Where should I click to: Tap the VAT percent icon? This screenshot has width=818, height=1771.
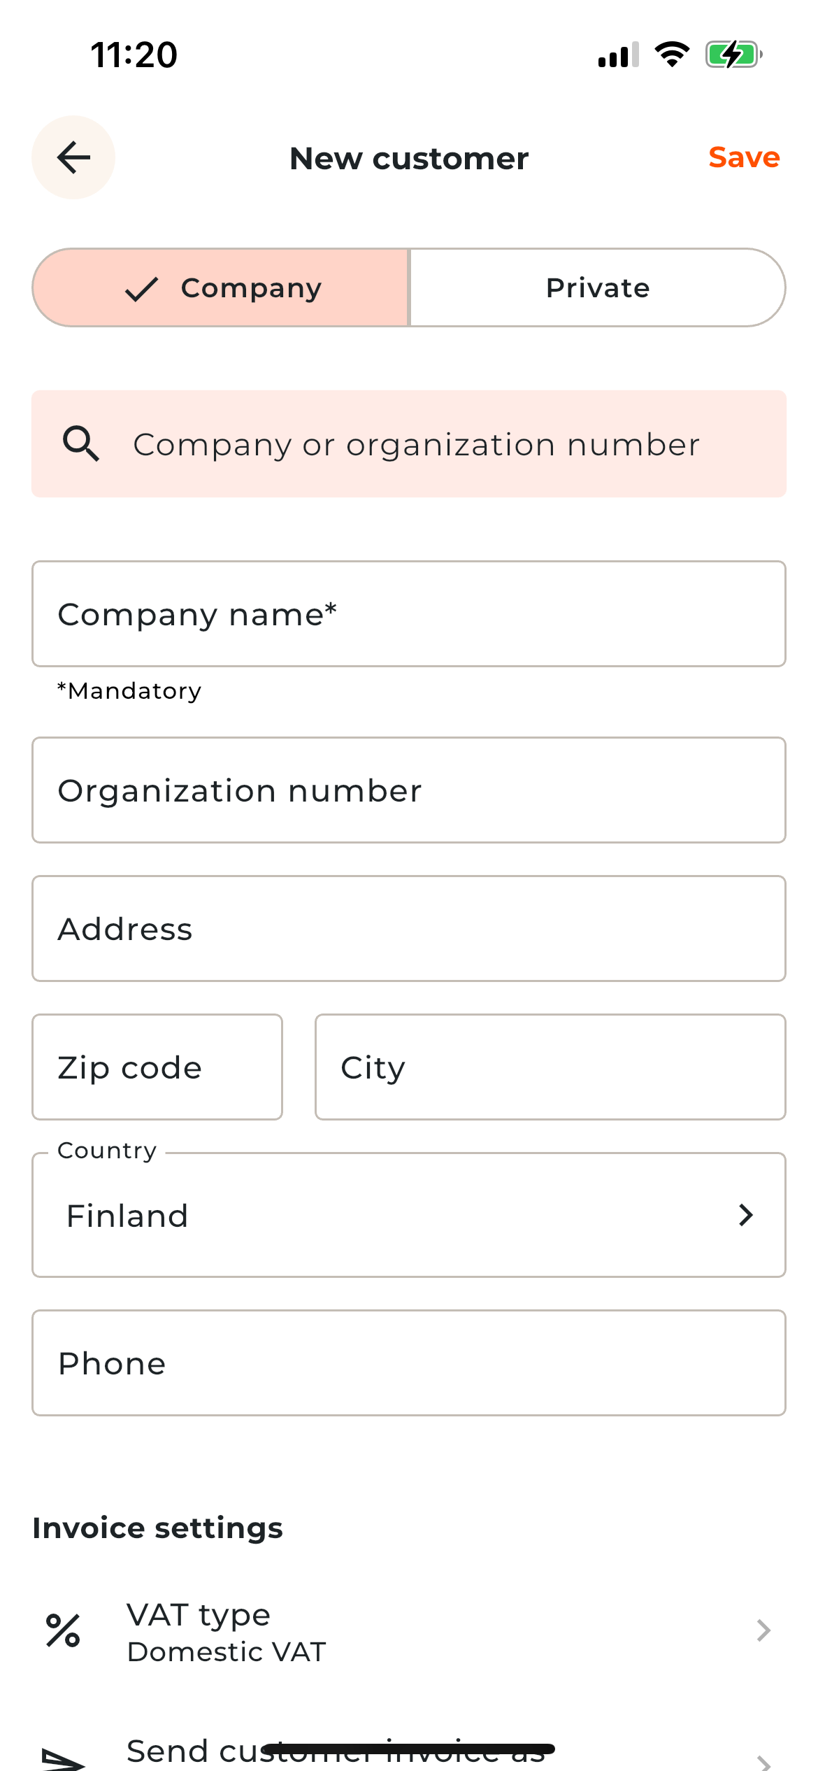pyautogui.click(x=63, y=1630)
